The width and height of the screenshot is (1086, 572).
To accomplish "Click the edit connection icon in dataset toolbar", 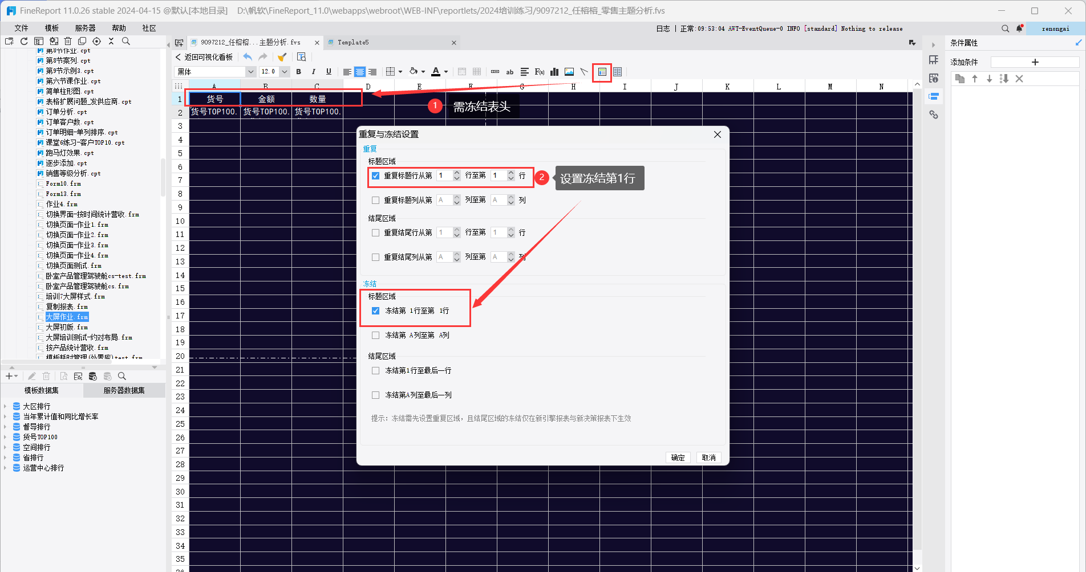I will point(78,377).
